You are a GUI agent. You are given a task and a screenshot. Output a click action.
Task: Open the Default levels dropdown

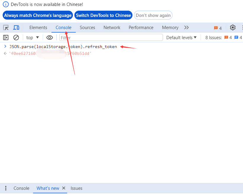[181, 37]
